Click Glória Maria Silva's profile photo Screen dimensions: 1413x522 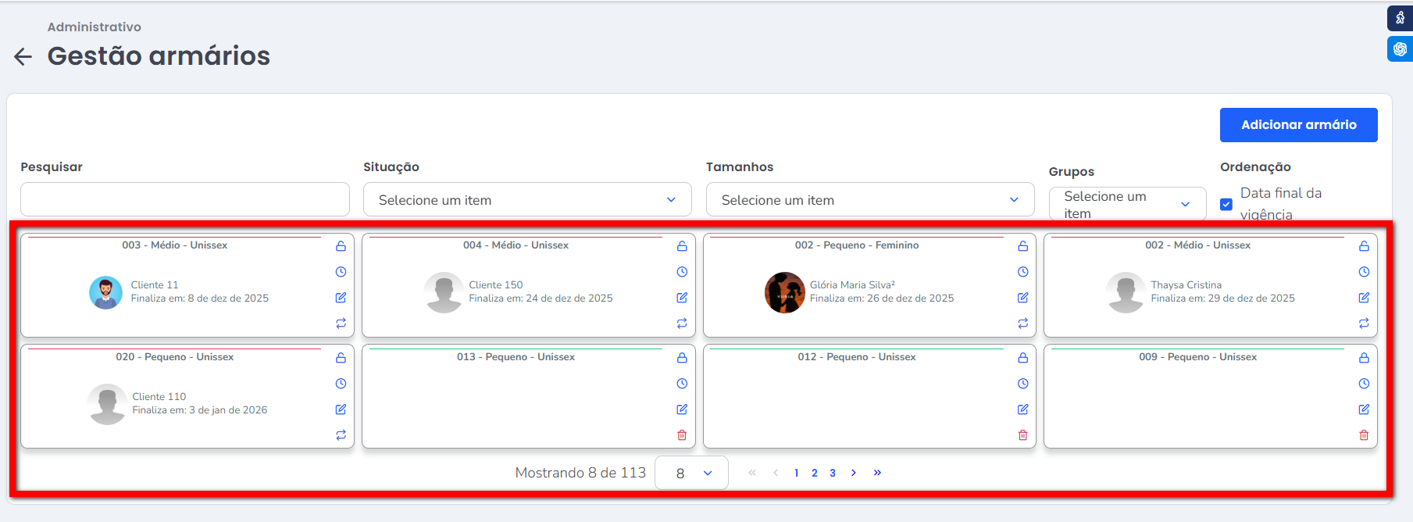pos(784,292)
